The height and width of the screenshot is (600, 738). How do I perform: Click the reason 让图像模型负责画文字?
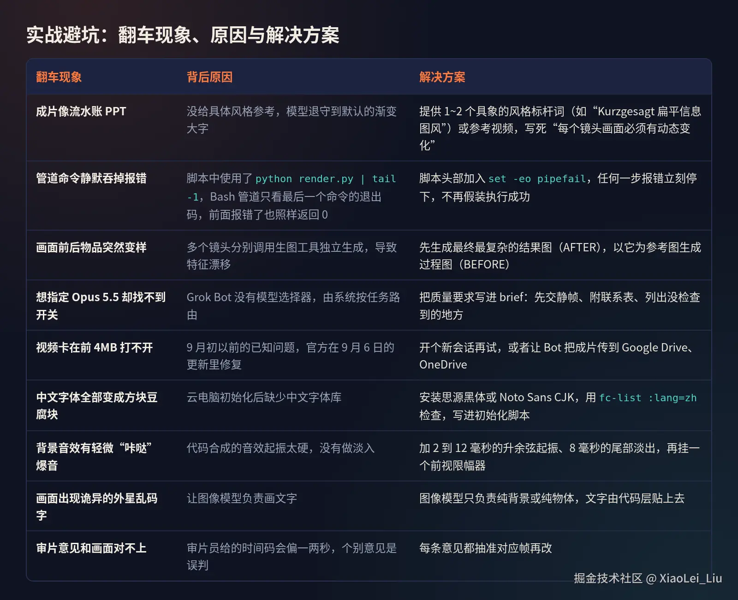point(242,499)
